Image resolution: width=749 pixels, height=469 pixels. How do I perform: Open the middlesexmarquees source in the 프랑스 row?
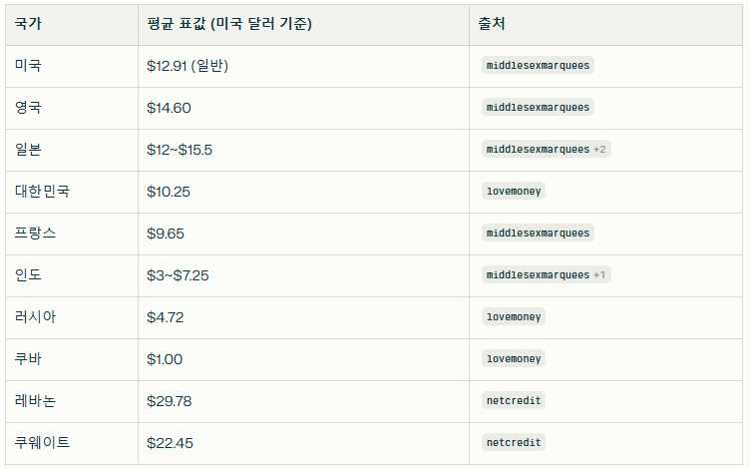click(538, 234)
